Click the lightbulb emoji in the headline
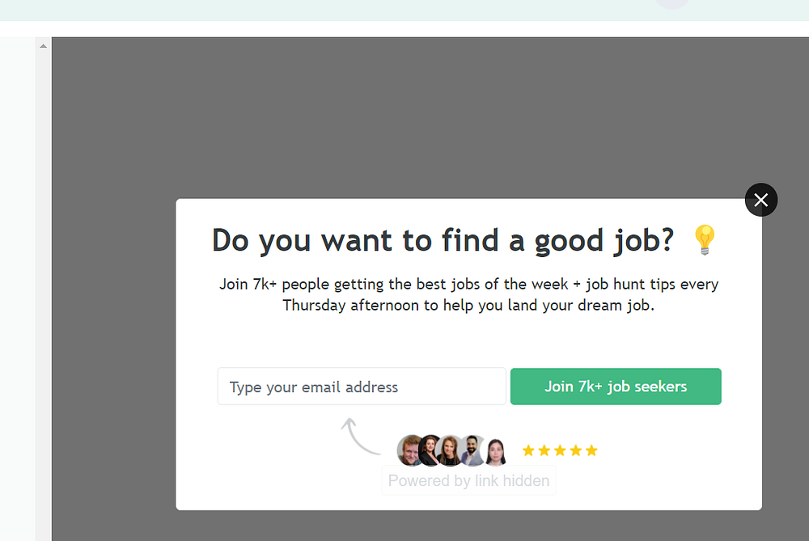Image resolution: width=809 pixels, height=541 pixels. (x=705, y=240)
